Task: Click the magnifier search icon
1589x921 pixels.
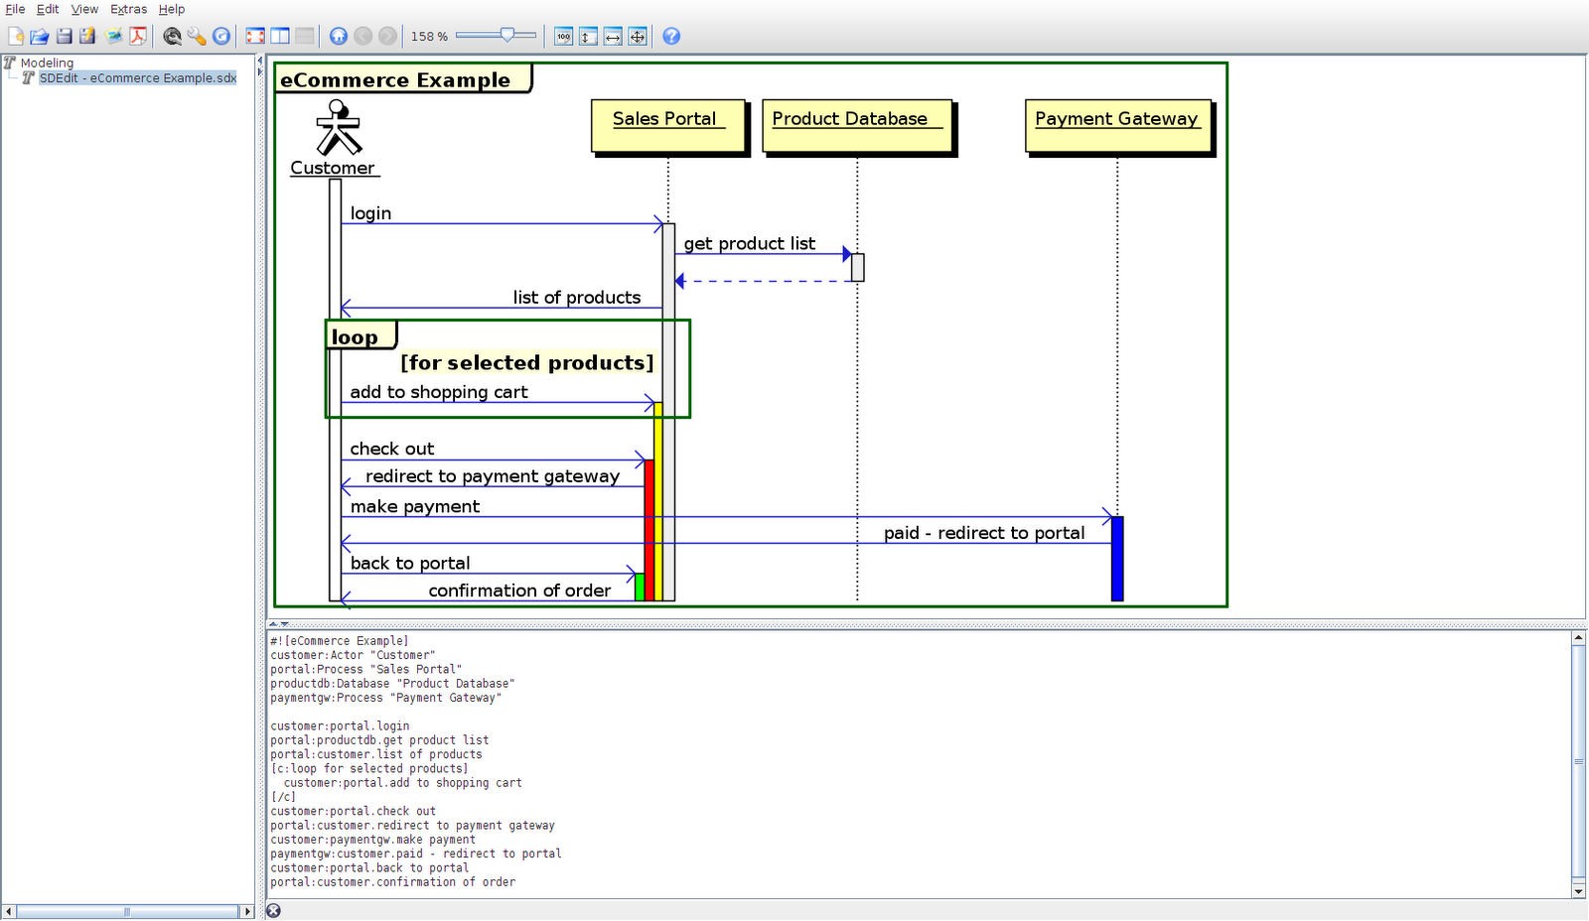Action: click(x=173, y=36)
